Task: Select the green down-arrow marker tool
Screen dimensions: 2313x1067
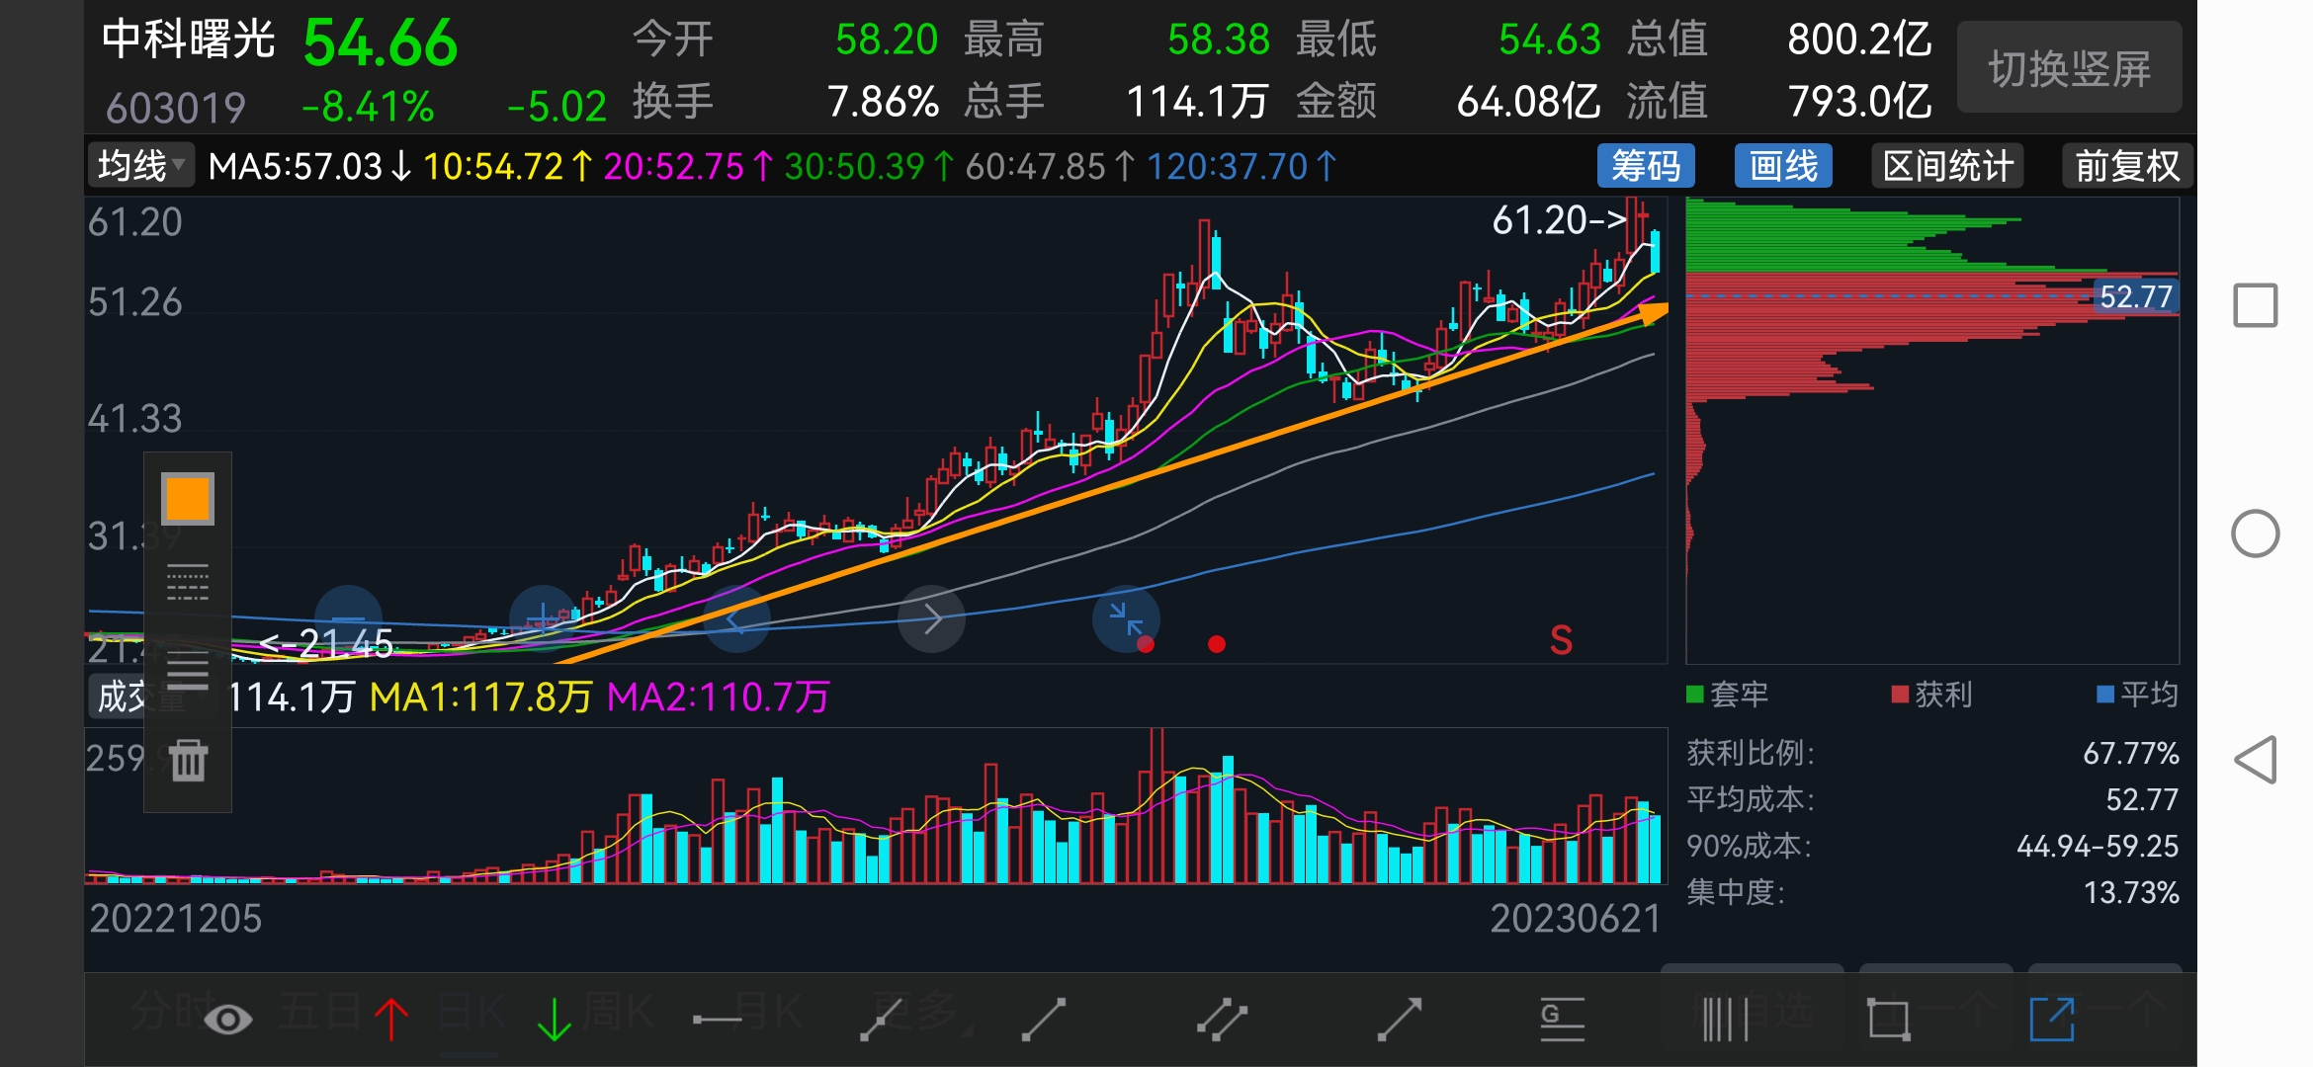Action: point(555,1019)
